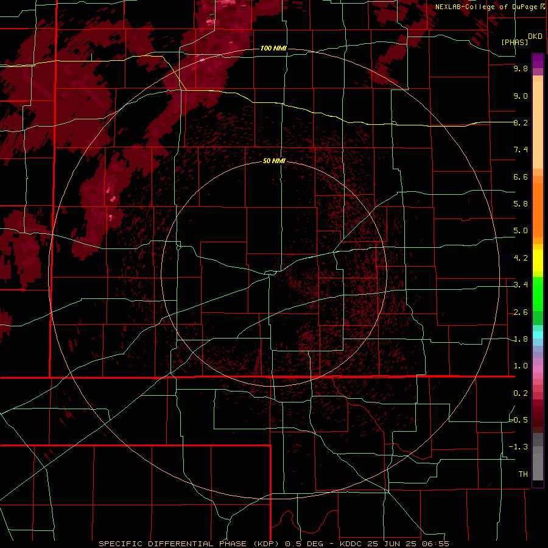The height and width of the screenshot is (548, 548).
Task: Click the 9.8 legend value
Action: [x=521, y=68]
